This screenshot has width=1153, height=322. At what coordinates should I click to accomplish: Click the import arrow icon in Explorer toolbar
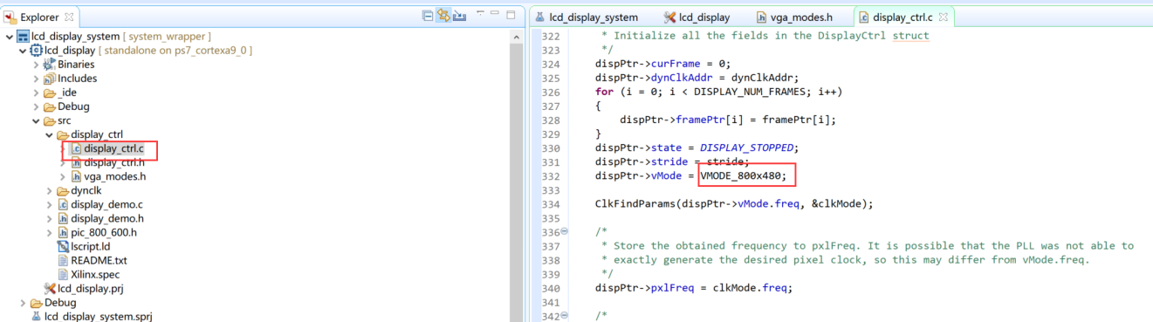pyautogui.click(x=460, y=16)
